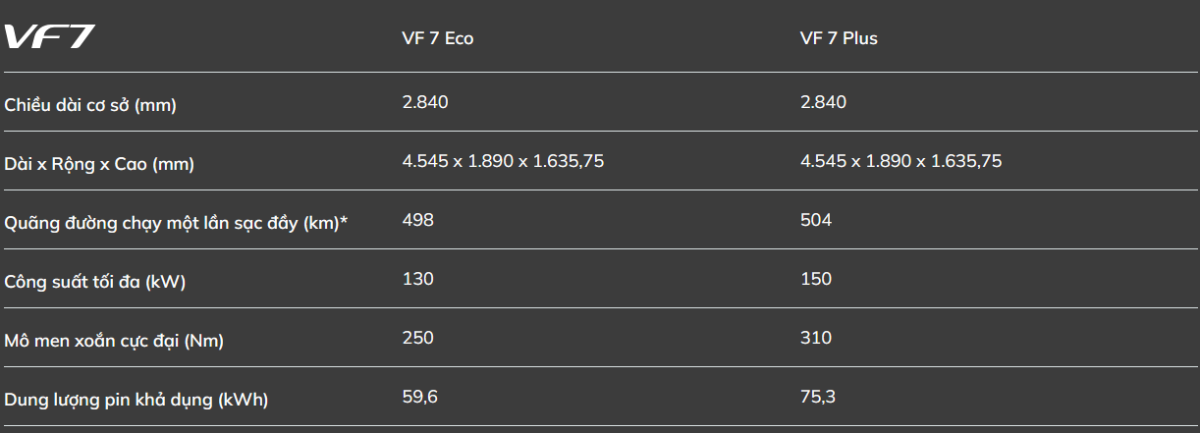The width and height of the screenshot is (1200, 433).
Task: Click the Plus battery capacity value 75,3
Action: point(818,397)
